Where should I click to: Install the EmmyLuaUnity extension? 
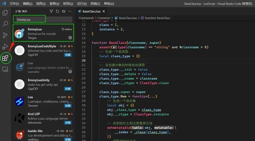tap(68, 89)
